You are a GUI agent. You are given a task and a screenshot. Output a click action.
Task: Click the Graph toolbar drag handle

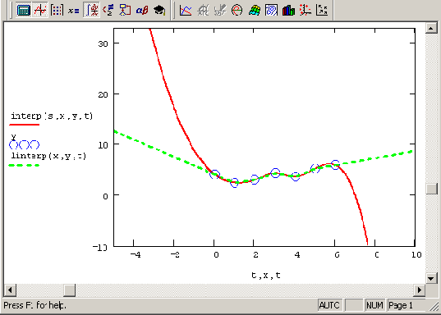[174, 10]
